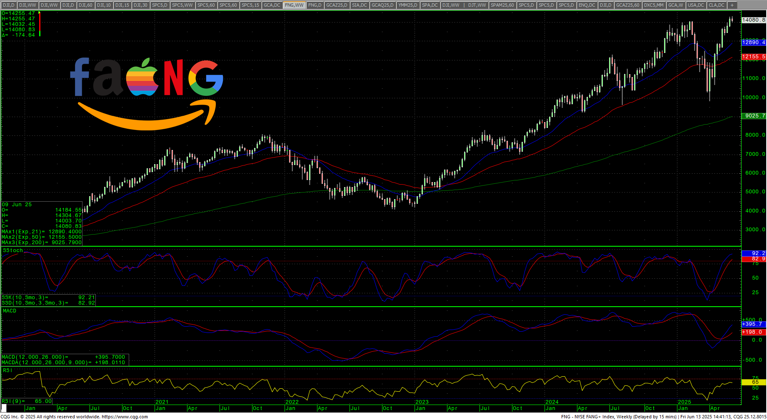767x420 pixels.
Task: Click the blue 92.2 stochastic value label
Action: [754, 253]
